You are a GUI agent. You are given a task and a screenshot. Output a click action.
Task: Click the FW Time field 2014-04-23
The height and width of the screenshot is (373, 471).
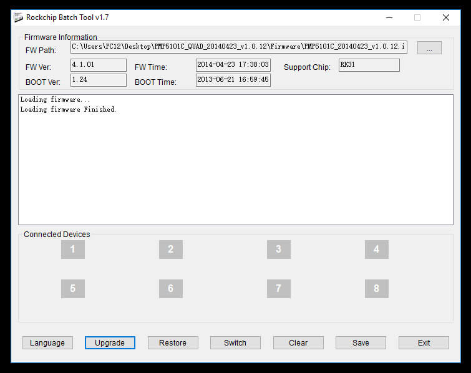click(233, 65)
